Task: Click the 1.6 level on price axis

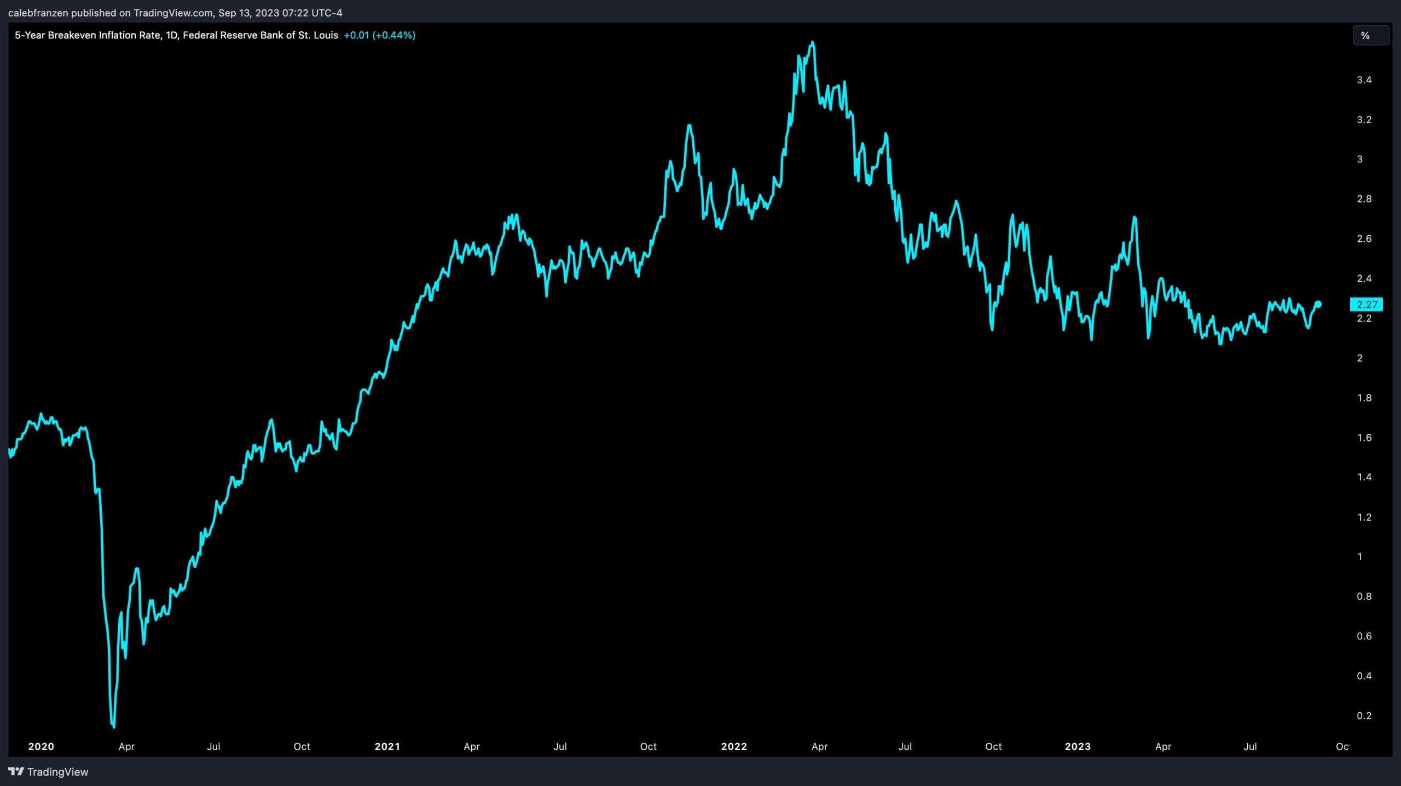Action: tap(1364, 438)
